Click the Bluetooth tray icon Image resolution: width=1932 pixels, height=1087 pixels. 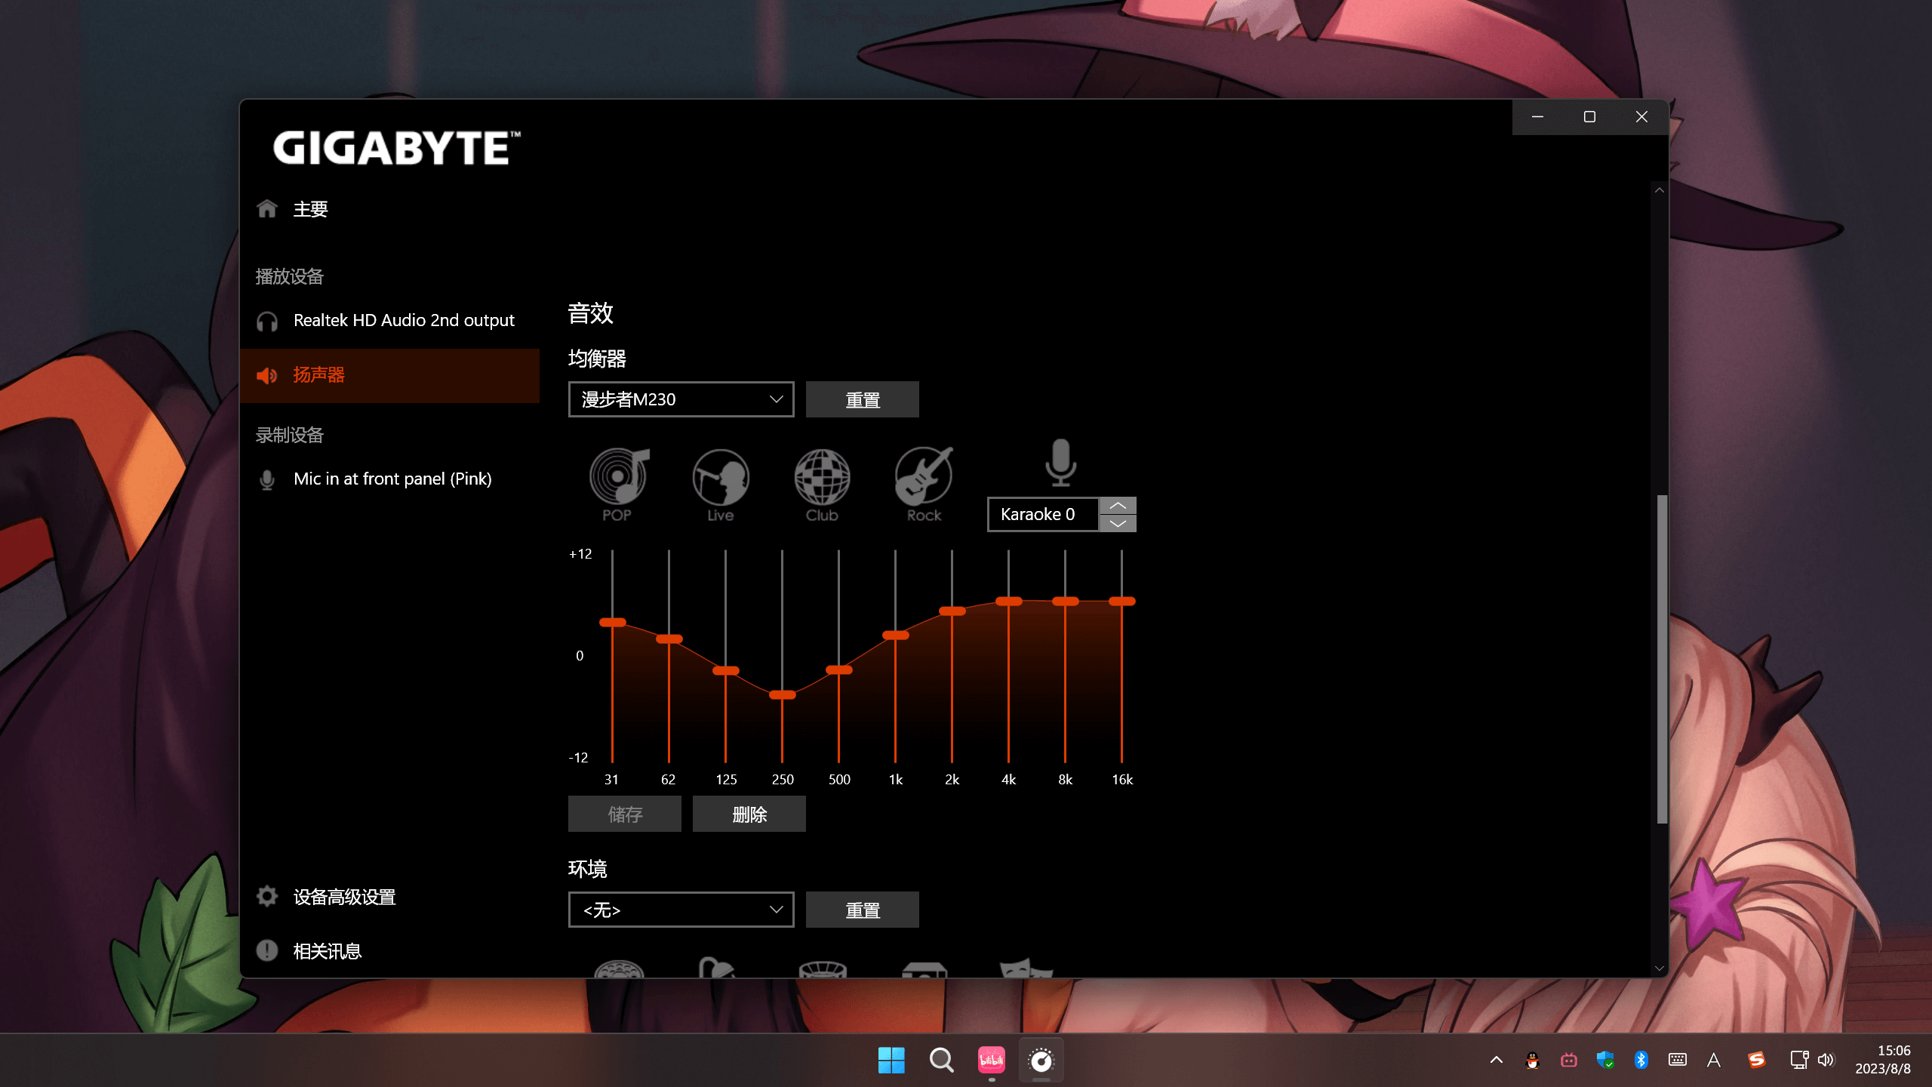click(1641, 1060)
